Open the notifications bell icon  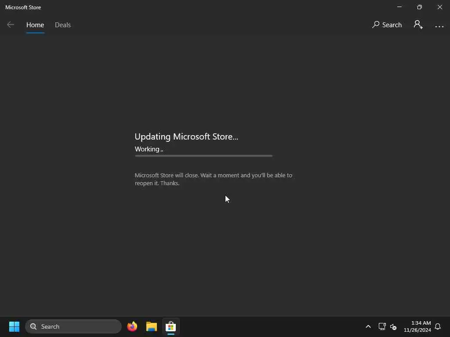(x=438, y=326)
